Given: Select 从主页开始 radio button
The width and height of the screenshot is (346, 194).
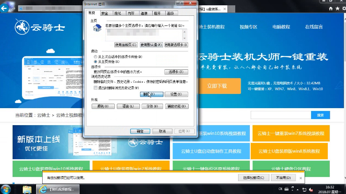Looking at the screenshot, I should point(95,62).
